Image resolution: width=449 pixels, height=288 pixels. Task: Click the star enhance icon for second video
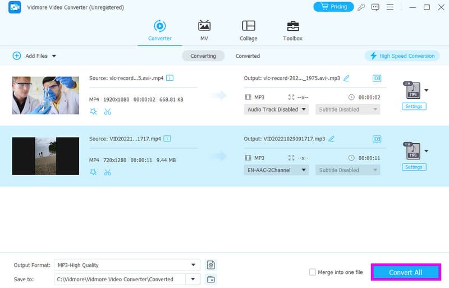click(93, 172)
